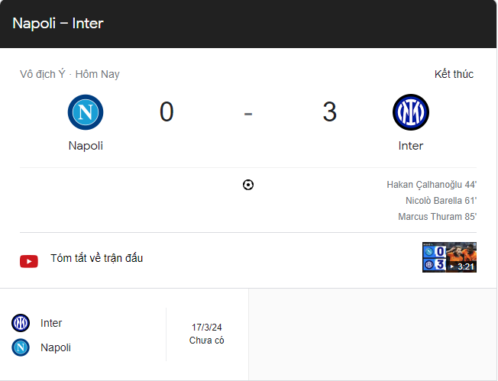498x381 pixels.
Task: Click Inter's score number 3
Action: [330, 111]
